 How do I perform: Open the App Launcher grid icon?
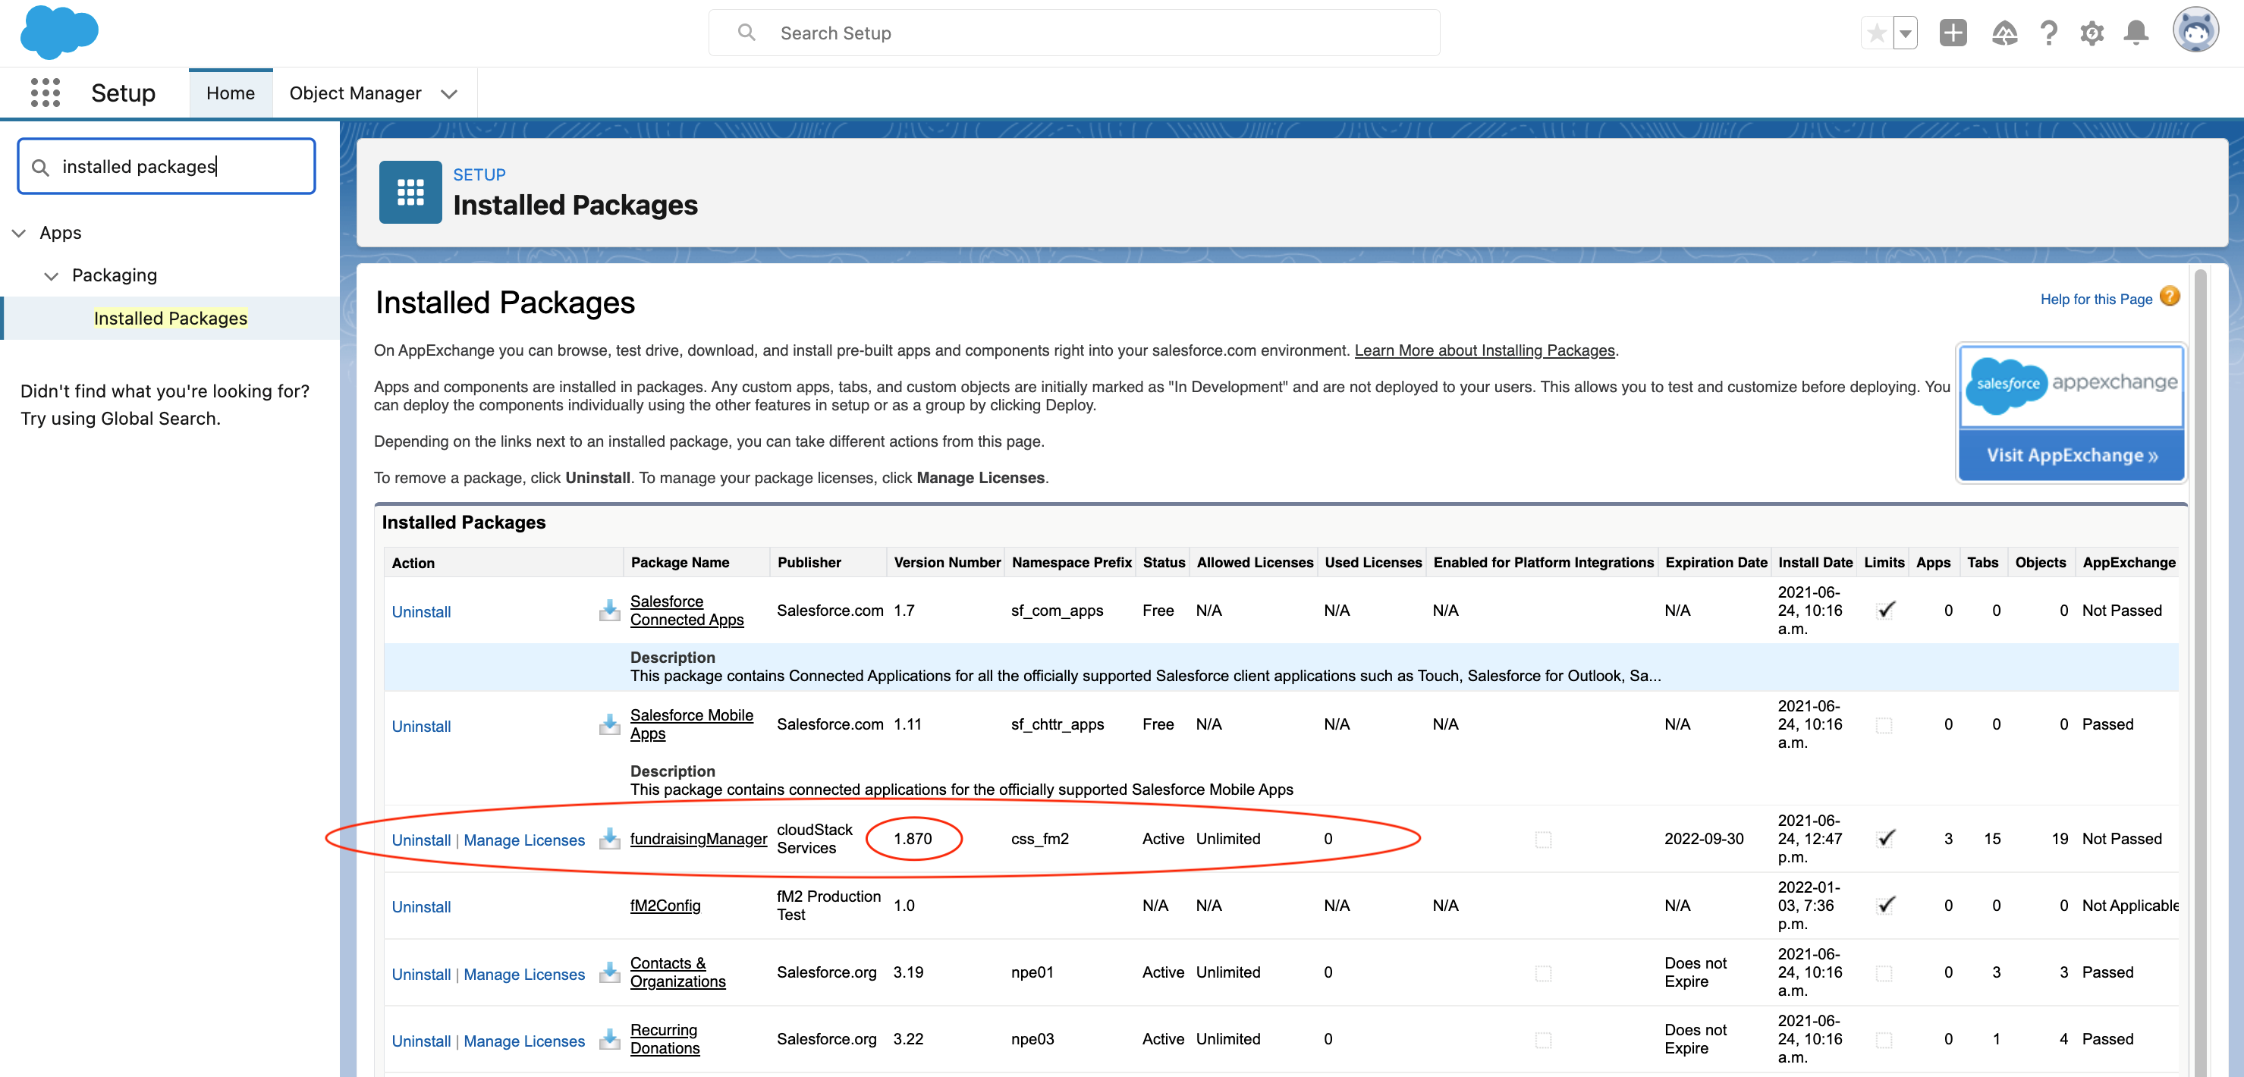click(x=46, y=93)
